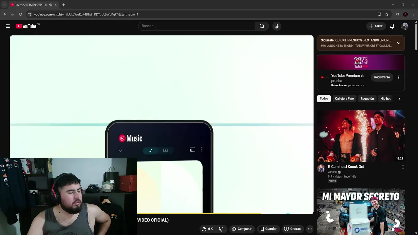418x235 pixels.
Task: Open Goncho channel name link
Action: click(x=332, y=172)
